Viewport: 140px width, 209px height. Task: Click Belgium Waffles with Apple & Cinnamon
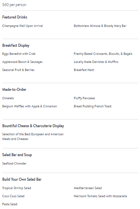coord(30,106)
